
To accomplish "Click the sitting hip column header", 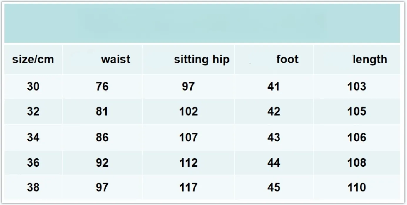I will click(202, 60).
